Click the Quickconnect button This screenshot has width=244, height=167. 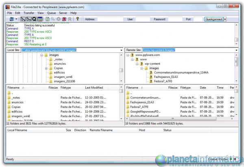pos(214,19)
